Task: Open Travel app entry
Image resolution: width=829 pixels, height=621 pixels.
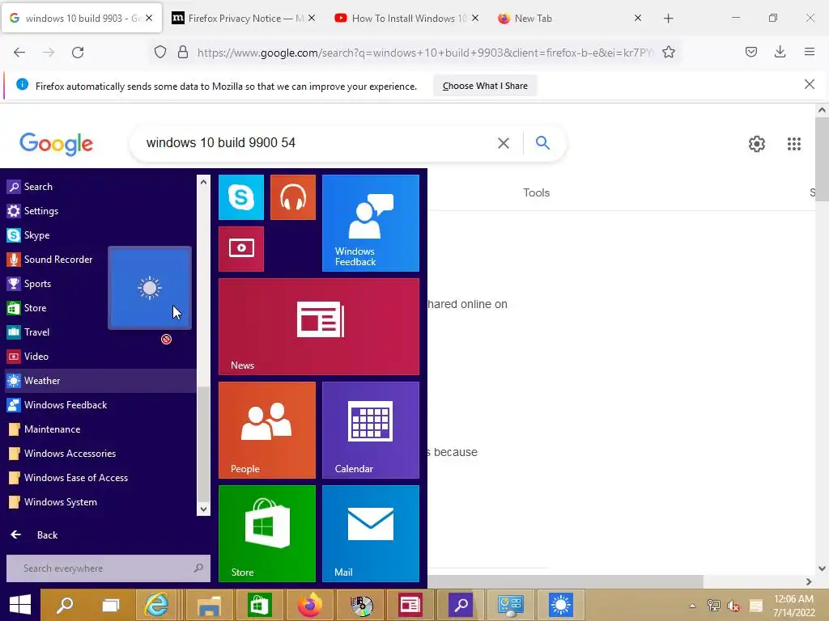Action: click(56, 332)
